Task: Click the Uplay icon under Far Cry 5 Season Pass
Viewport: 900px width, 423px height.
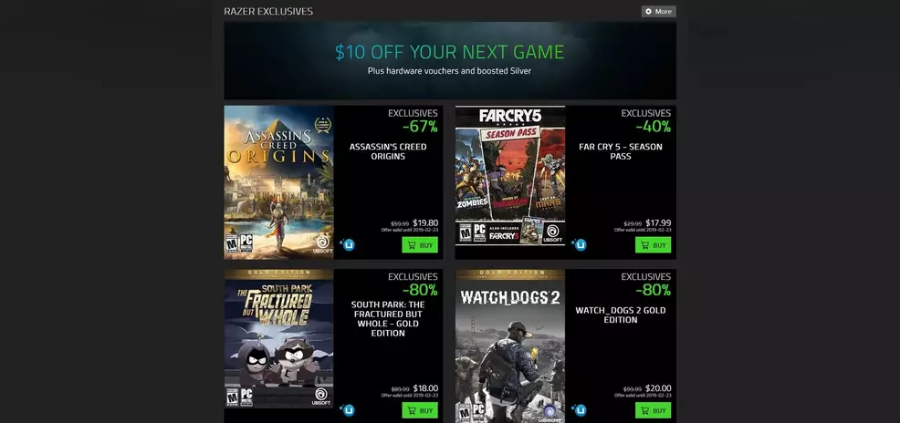Action: [579, 244]
